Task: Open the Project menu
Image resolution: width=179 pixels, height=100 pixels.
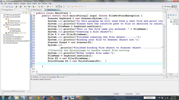Action: tap(35, 4)
